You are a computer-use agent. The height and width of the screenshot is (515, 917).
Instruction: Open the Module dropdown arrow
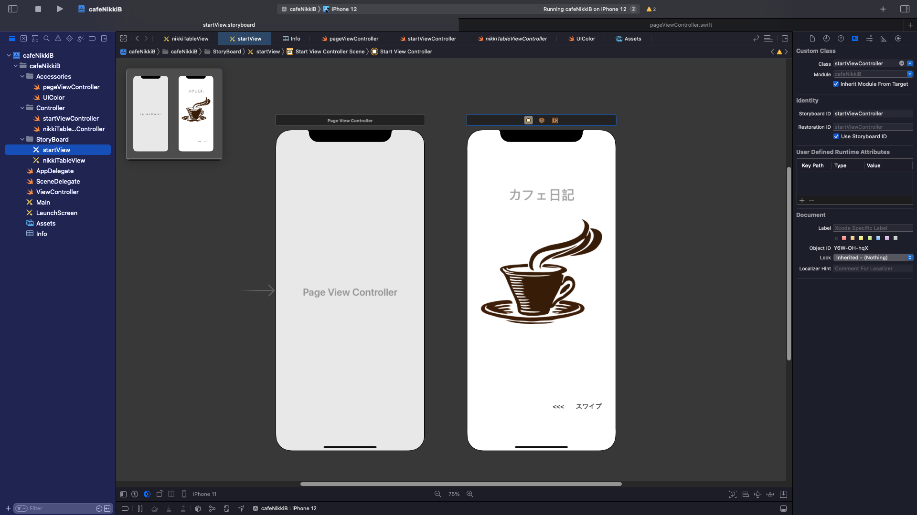click(910, 74)
